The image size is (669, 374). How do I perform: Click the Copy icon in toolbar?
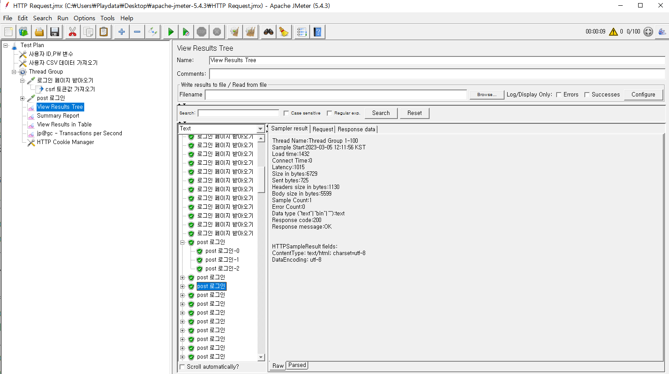pyautogui.click(x=88, y=32)
